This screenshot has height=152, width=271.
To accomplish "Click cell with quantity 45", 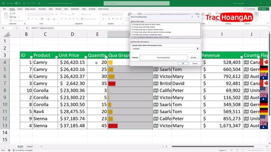I will pos(97,125).
